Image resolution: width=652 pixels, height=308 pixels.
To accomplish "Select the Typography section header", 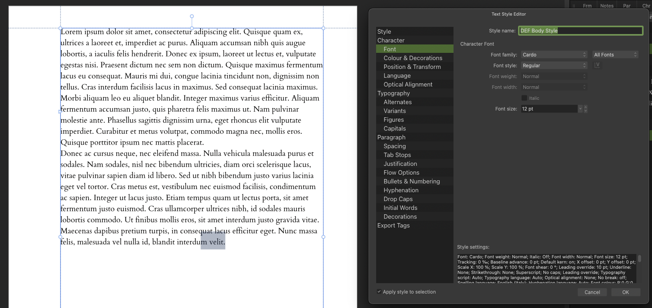I will pyautogui.click(x=415, y=93).
